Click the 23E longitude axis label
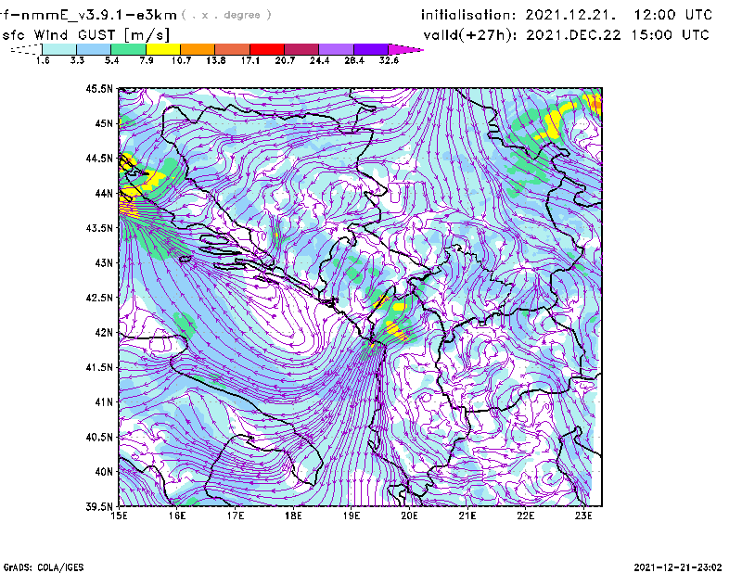The height and width of the screenshot is (573, 742). coord(583,516)
